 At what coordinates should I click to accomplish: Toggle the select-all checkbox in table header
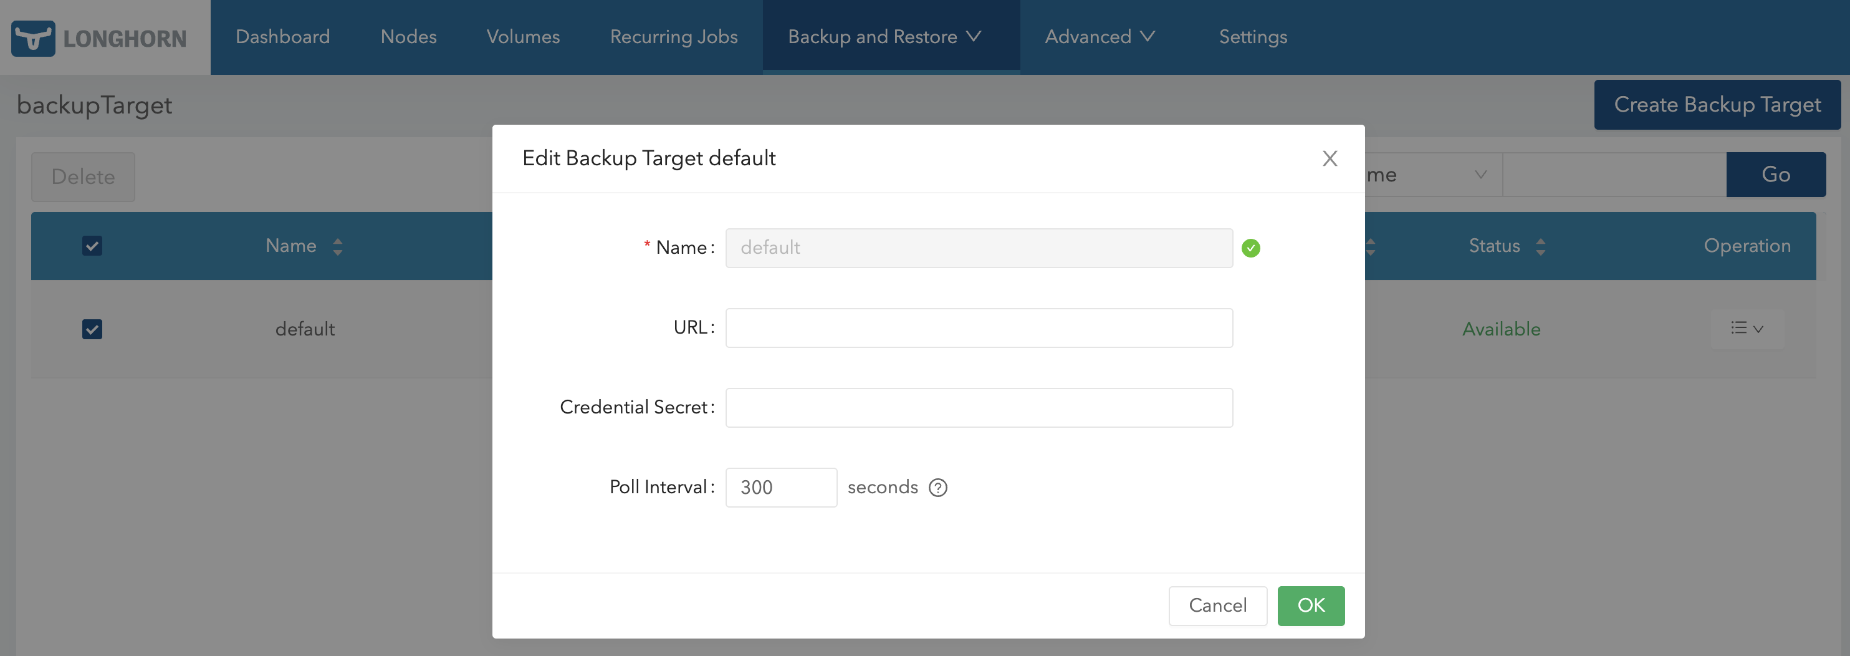click(92, 246)
